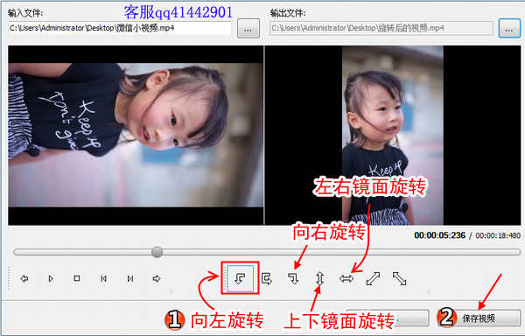The height and width of the screenshot is (336, 525).
Task: Click the video seek slider handle
Action: 157,252
